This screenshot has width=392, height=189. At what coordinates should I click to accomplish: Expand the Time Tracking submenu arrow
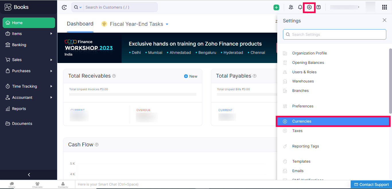click(51, 86)
